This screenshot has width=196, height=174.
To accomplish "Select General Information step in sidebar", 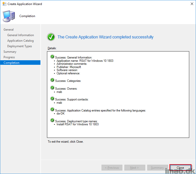I will pos(21,35).
